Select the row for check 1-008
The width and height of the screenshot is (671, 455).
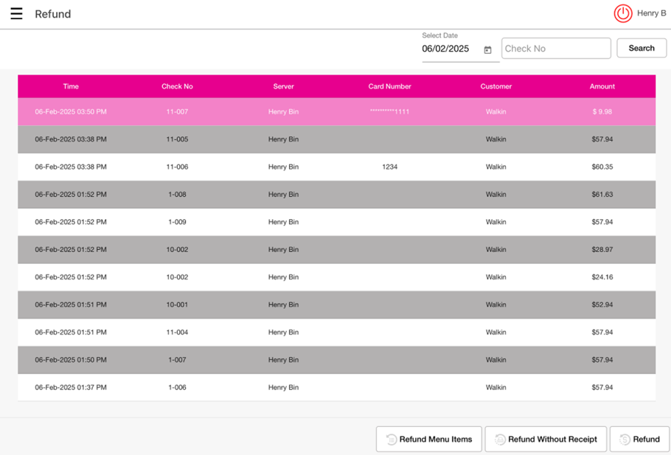tap(336, 195)
